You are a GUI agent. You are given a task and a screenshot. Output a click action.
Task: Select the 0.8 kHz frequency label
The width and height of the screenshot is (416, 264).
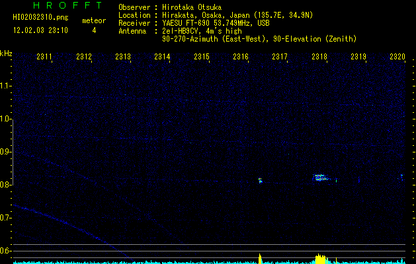coord(6,185)
